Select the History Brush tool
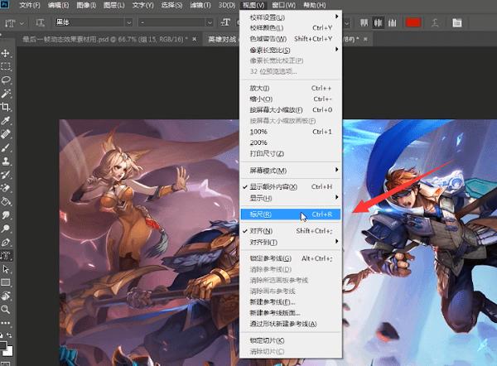497x366 pixels. point(6,175)
